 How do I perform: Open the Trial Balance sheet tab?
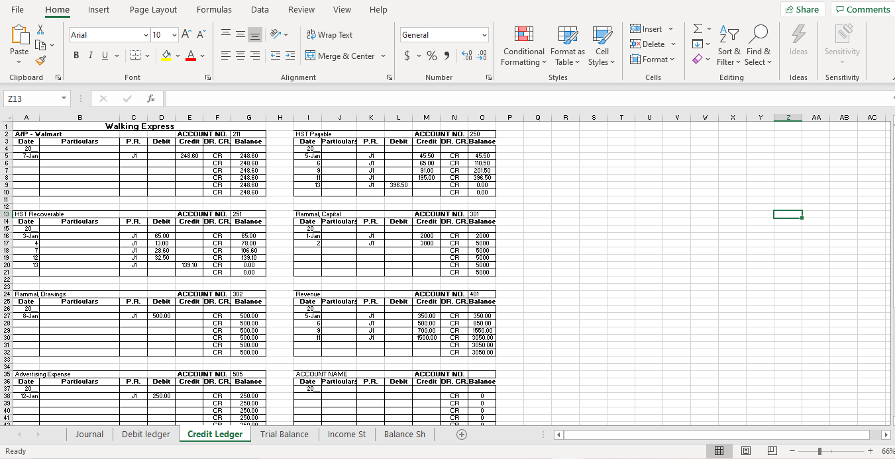[284, 435]
